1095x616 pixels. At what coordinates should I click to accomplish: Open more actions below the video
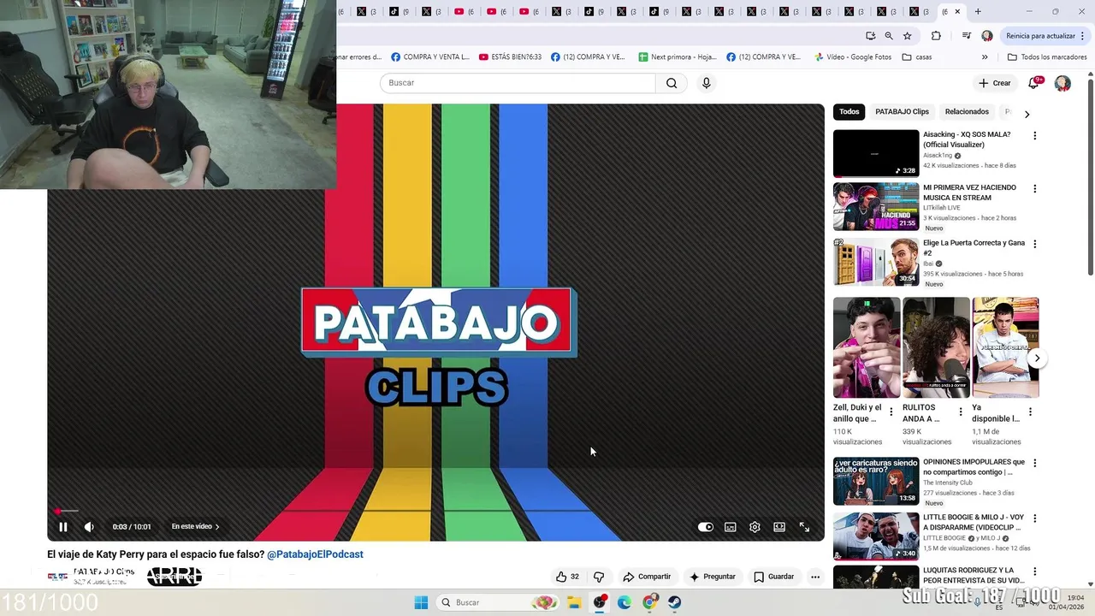coord(815,577)
